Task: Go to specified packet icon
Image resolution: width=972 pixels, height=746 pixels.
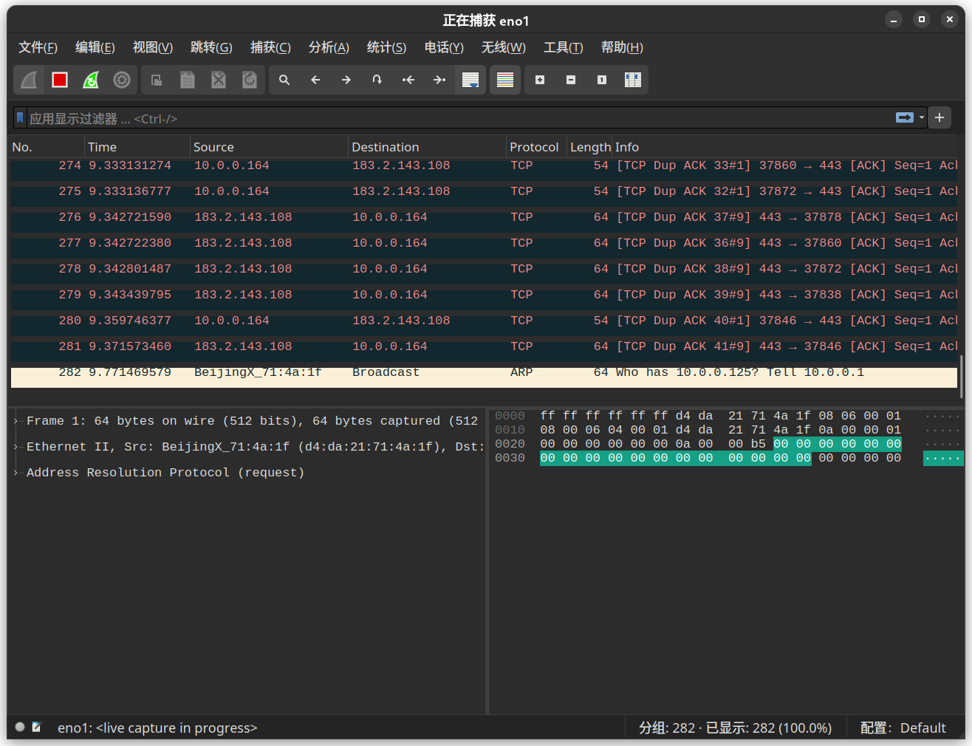Action: pos(377,80)
